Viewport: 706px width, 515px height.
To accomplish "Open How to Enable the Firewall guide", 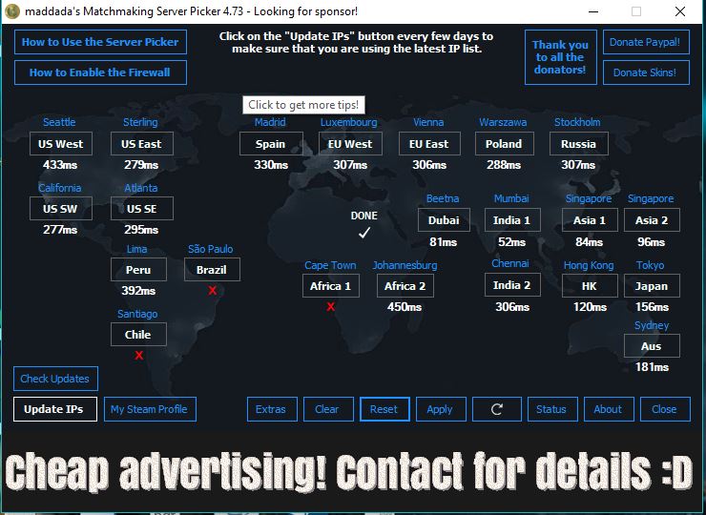I will tap(100, 72).
